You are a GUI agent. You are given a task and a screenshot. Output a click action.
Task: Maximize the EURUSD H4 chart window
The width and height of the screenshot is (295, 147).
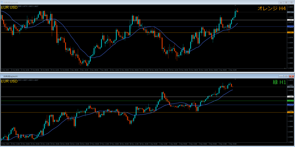click(285, 2)
